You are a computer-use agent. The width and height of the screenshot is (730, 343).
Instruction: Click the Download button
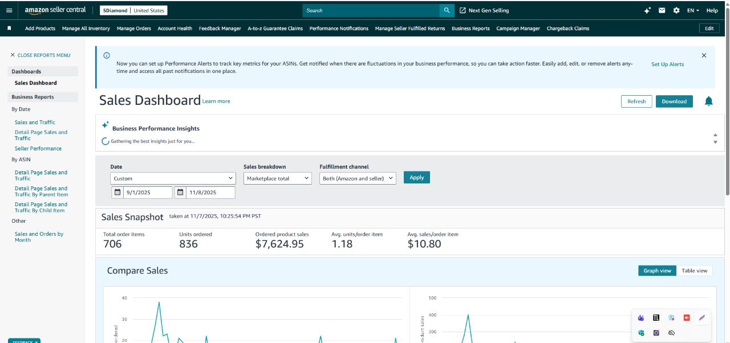click(x=674, y=101)
